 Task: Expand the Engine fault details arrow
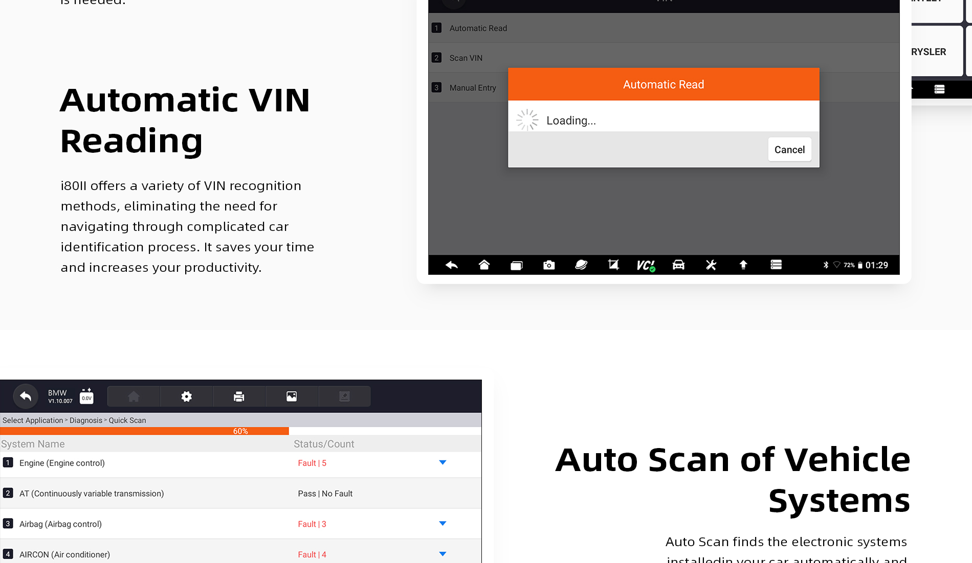pos(443,463)
